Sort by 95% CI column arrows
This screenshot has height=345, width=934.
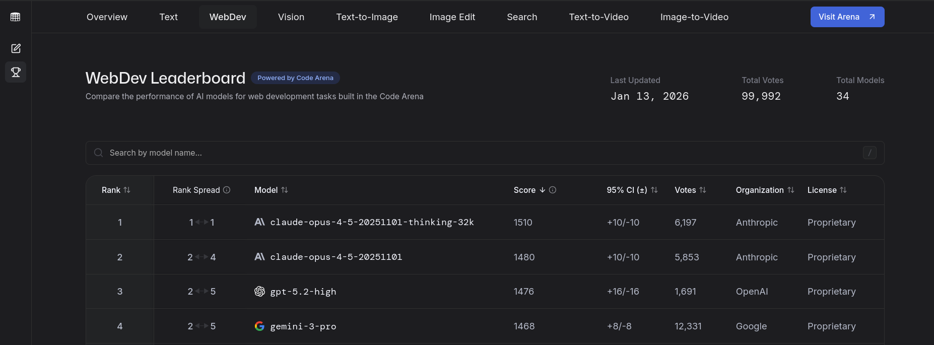point(654,190)
